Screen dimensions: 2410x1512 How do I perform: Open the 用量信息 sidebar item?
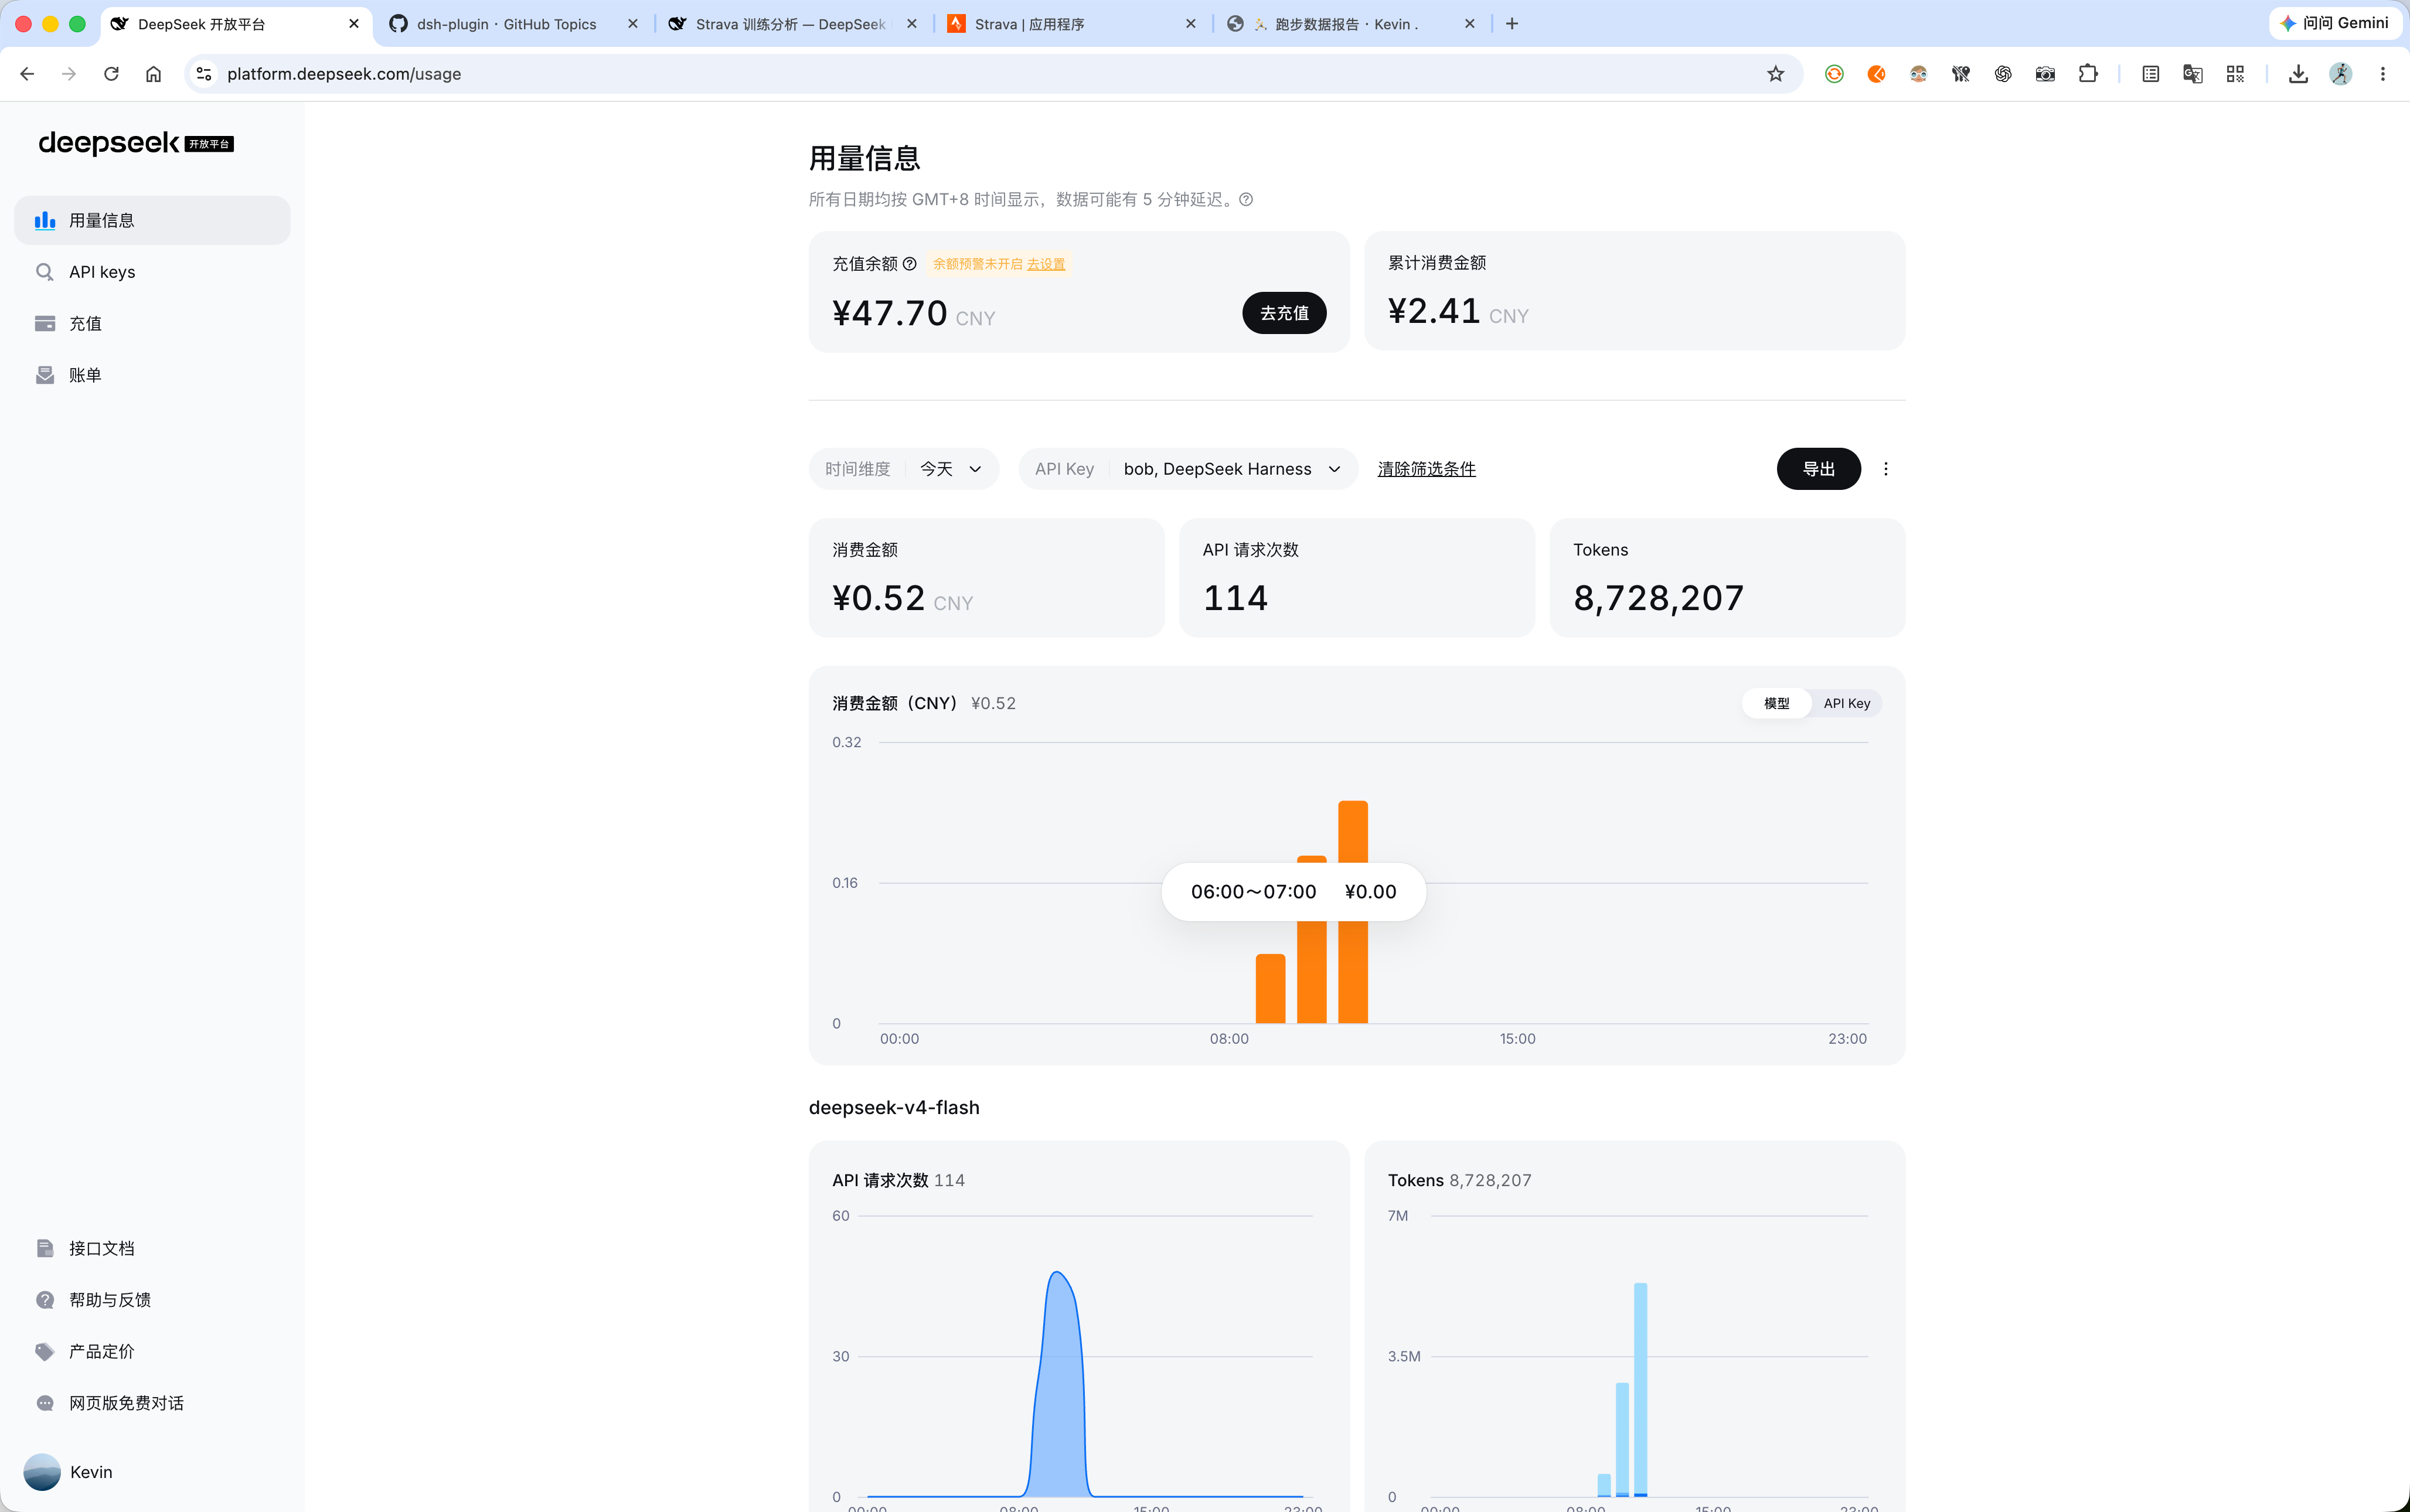[152, 220]
